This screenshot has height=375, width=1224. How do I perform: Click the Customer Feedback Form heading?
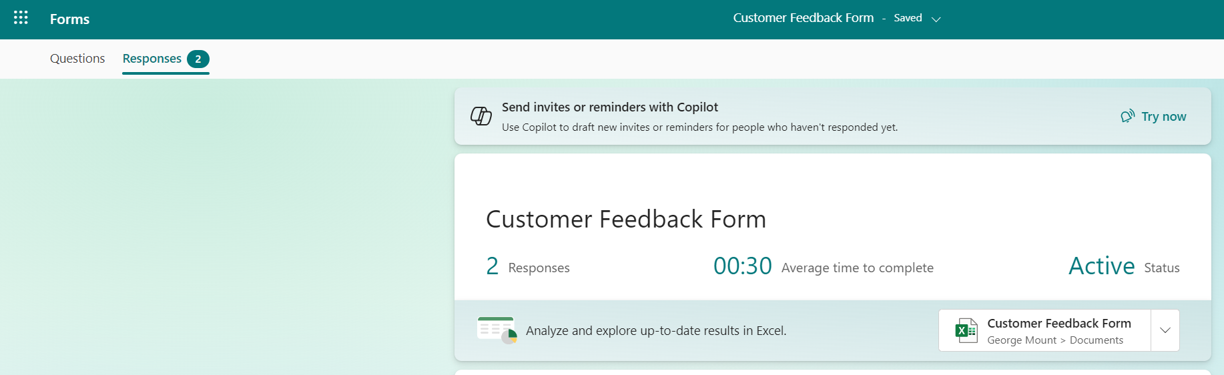point(625,220)
